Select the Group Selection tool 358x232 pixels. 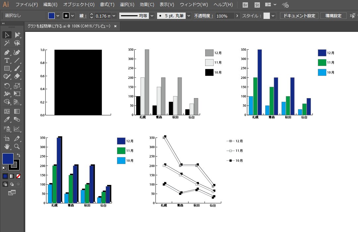pyautogui.click(x=17, y=35)
